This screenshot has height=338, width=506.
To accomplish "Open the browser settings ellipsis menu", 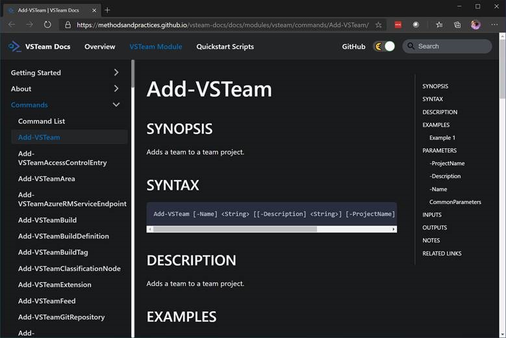I will point(494,25).
